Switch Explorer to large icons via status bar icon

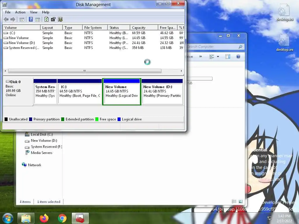tap(241, 202)
